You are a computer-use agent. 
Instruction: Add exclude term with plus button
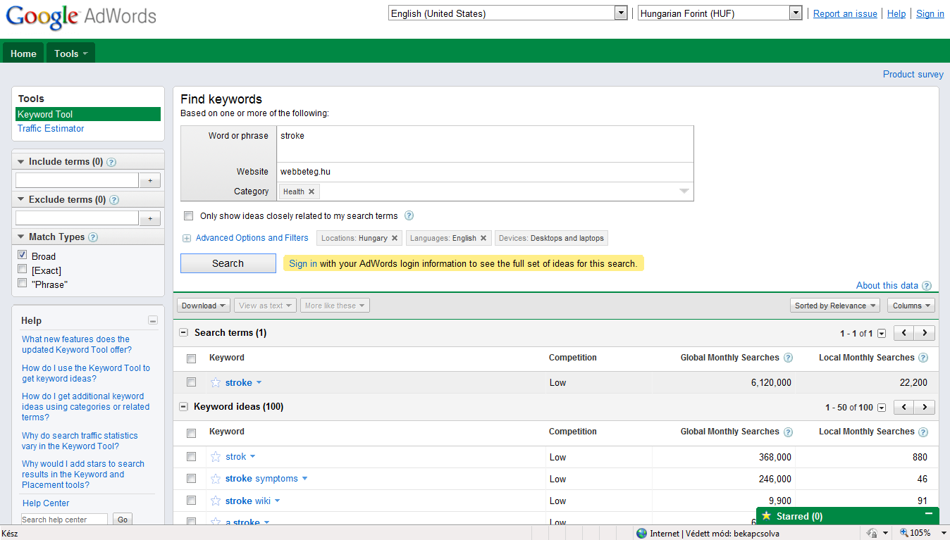149,219
